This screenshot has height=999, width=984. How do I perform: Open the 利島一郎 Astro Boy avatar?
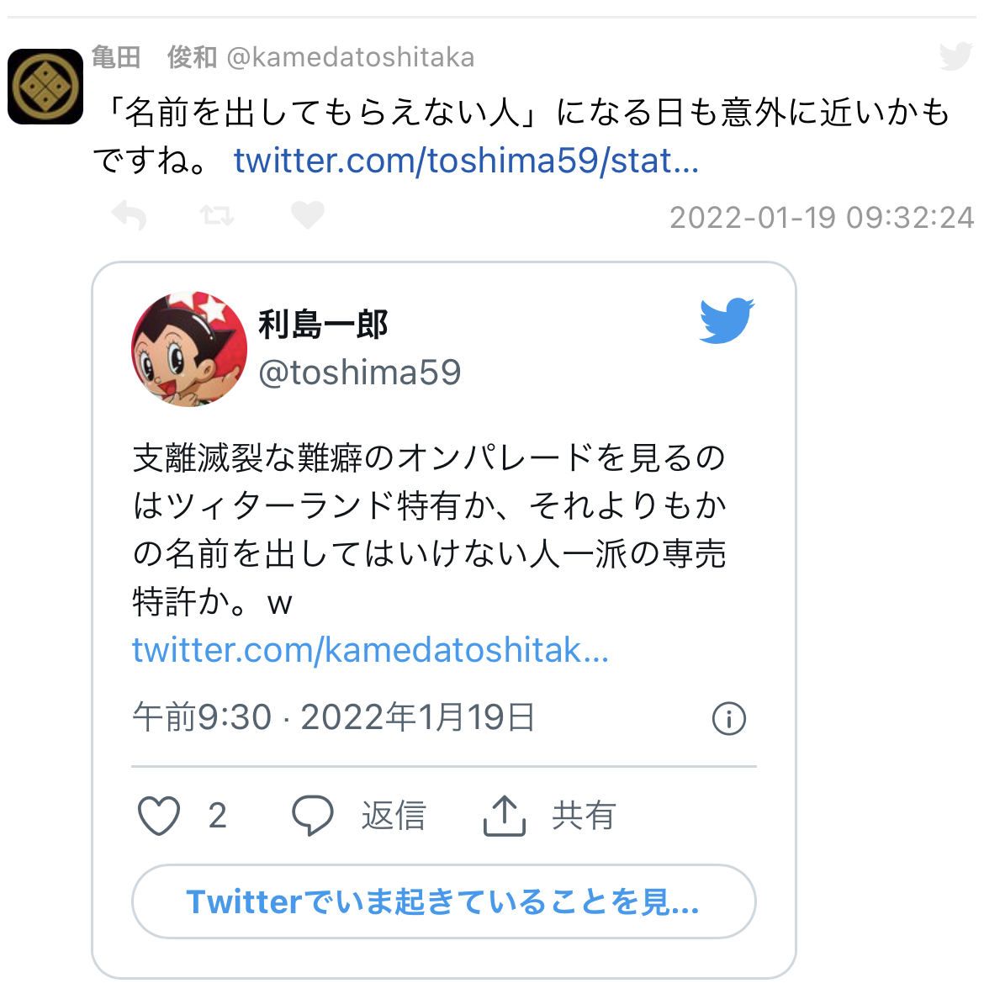click(189, 349)
